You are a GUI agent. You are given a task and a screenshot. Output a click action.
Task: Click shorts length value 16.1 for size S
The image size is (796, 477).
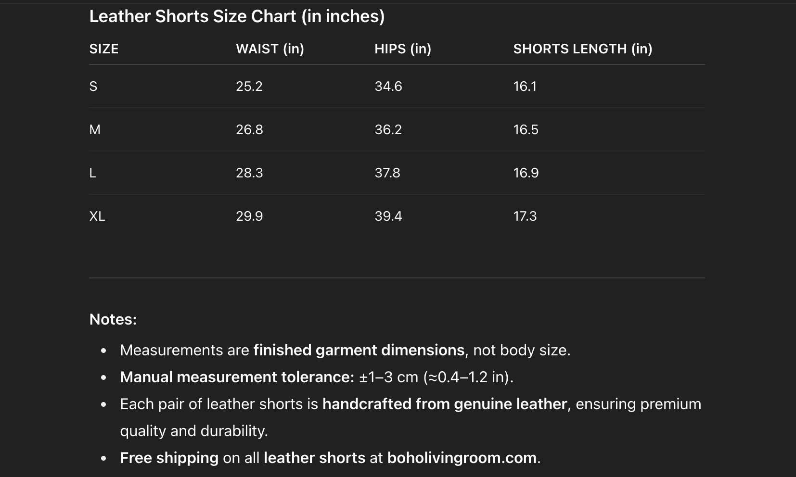pos(525,87)
